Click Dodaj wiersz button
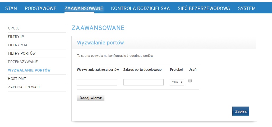This screenshot has width=272, height=127. (x=91, y=98)
